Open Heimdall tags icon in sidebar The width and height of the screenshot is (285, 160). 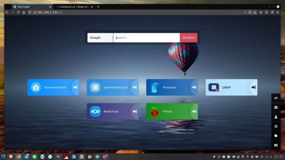pyautogui.click(x=276, y=136)
